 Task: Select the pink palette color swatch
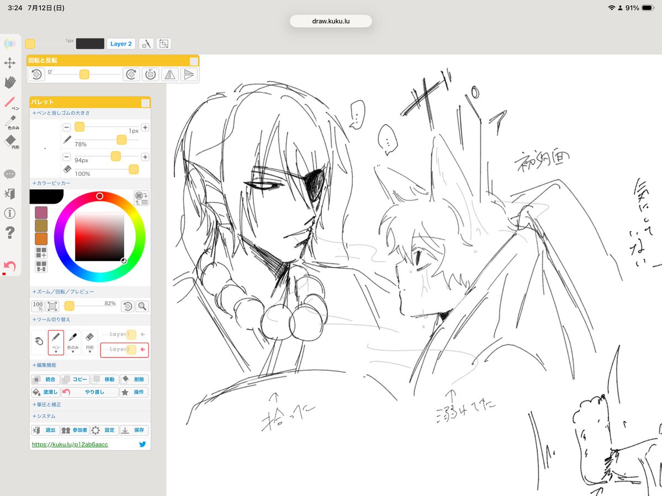[x=41, y=212]
